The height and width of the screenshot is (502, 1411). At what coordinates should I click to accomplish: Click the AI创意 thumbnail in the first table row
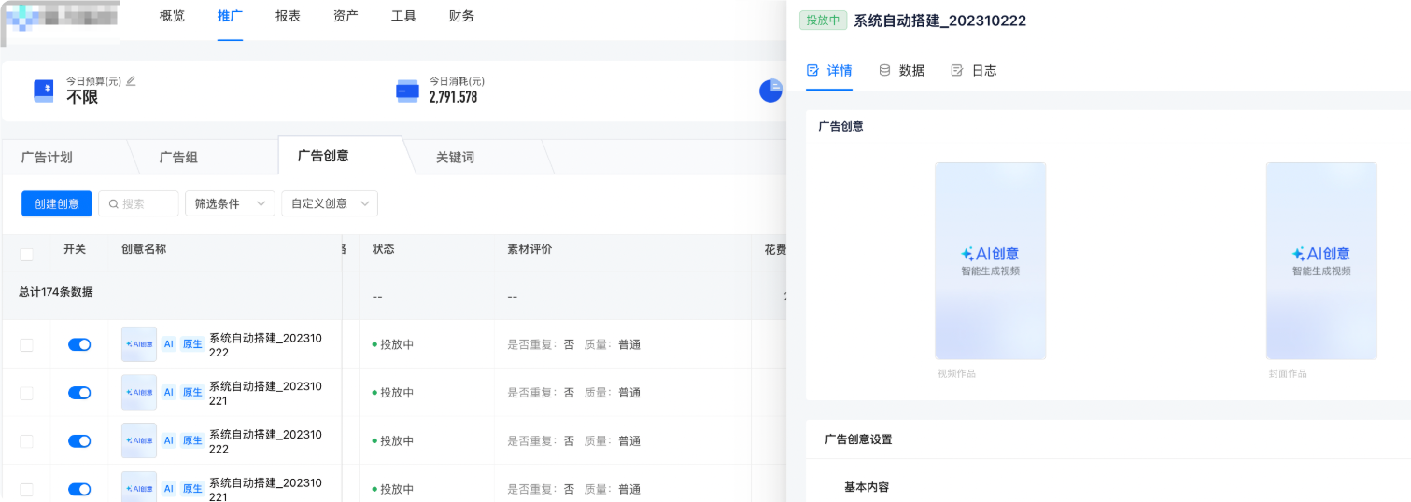[x=139, y=344]
